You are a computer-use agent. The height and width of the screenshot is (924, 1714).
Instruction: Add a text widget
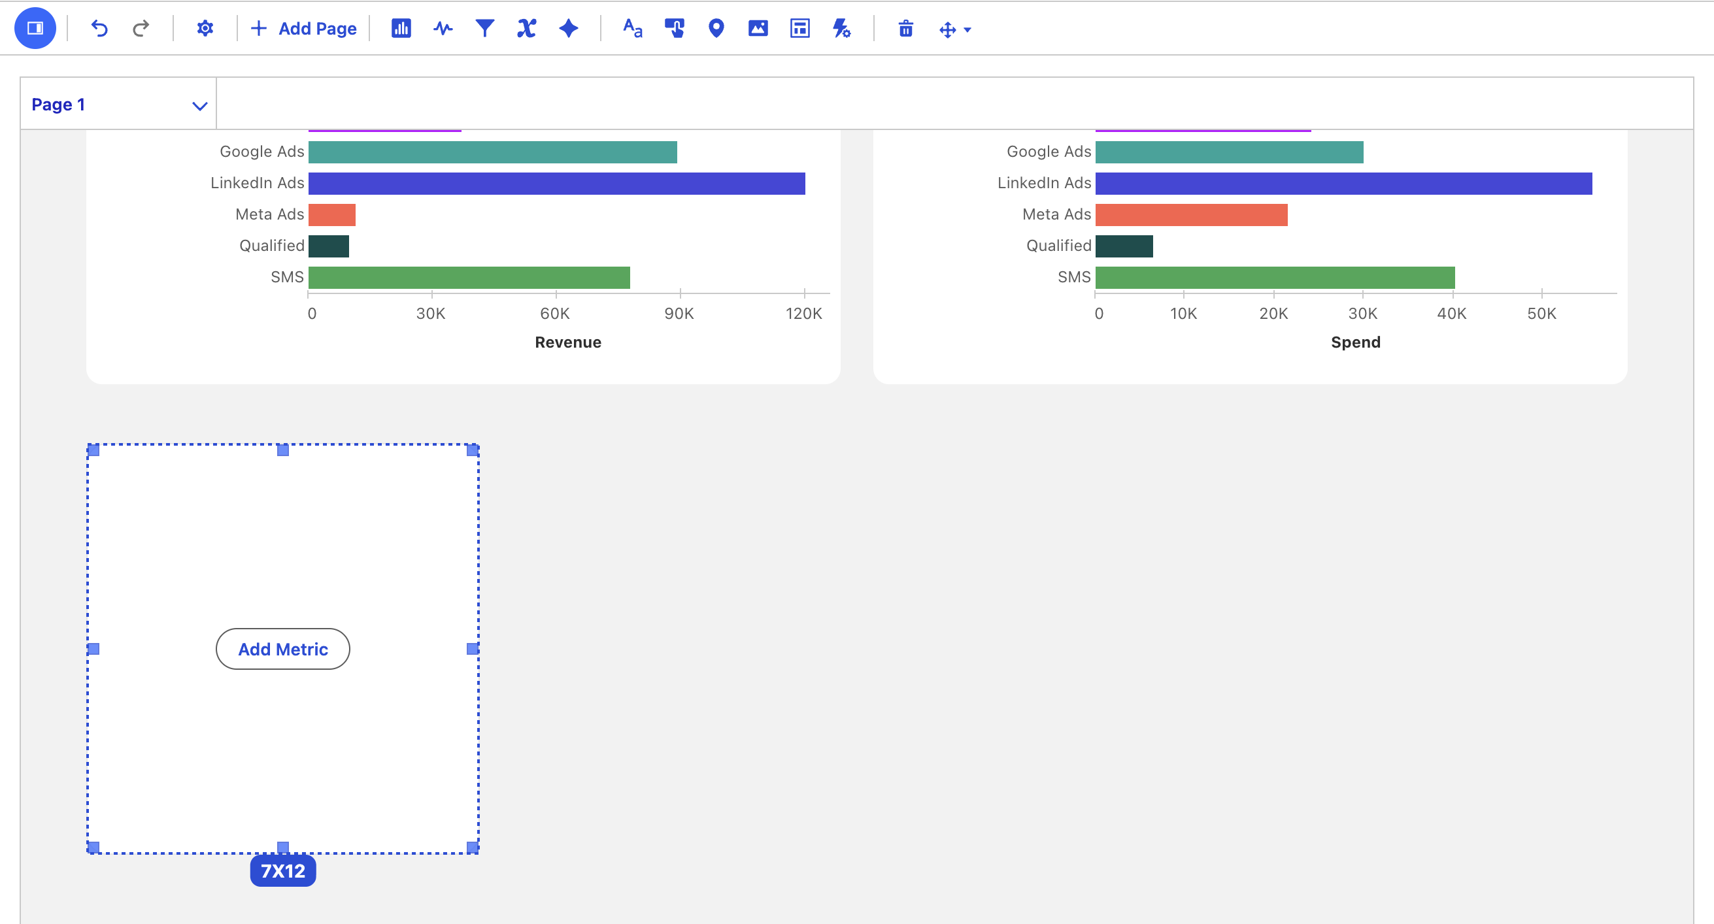pos(632,29)
